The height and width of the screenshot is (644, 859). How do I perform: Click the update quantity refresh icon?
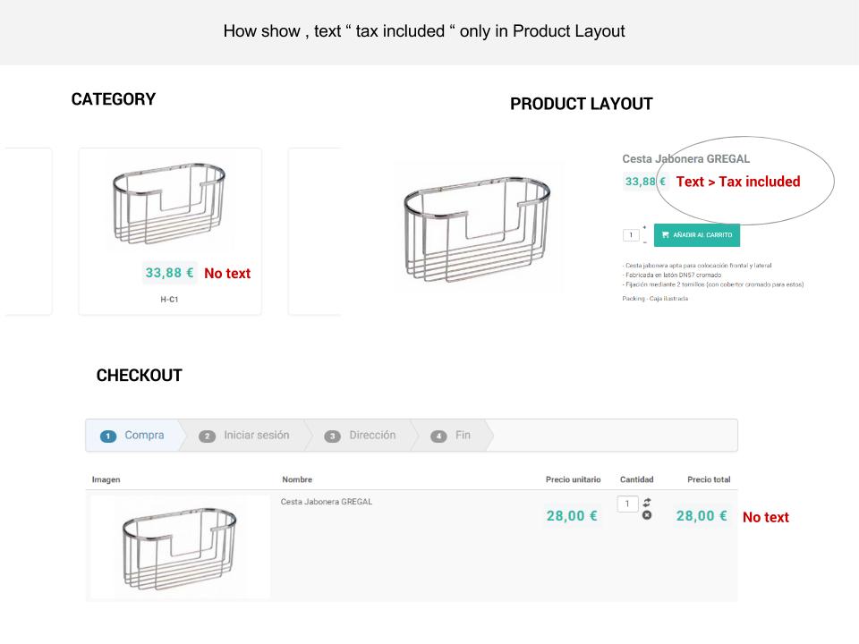click(646, 504)
